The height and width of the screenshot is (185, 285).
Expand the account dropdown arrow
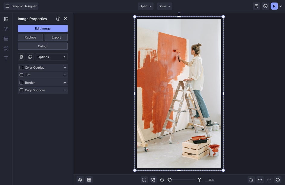pyautogui.click(x=281, y=6)
